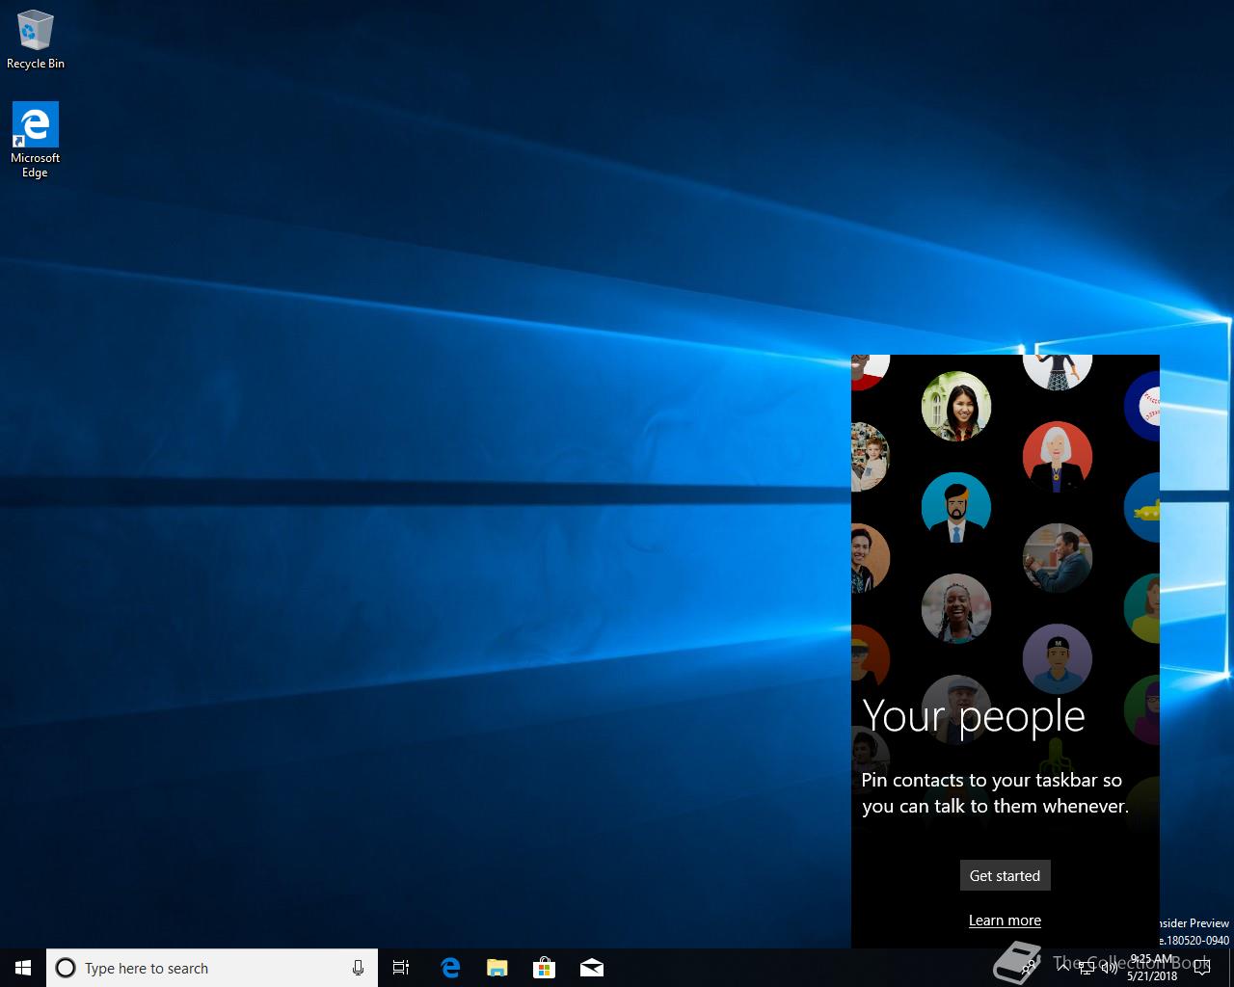Select the Microsoft Edge desktop shortcut
Viewport: 1234px width, 987px height.
tap(36, 140)
